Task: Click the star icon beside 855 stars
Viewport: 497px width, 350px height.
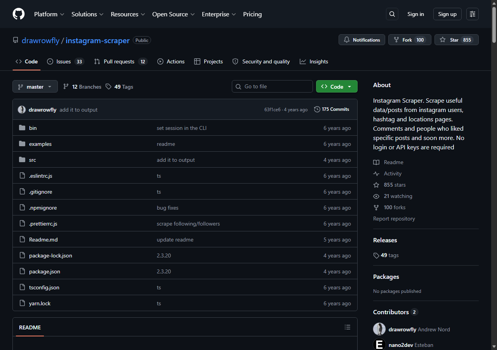Action: coord(376,185)
